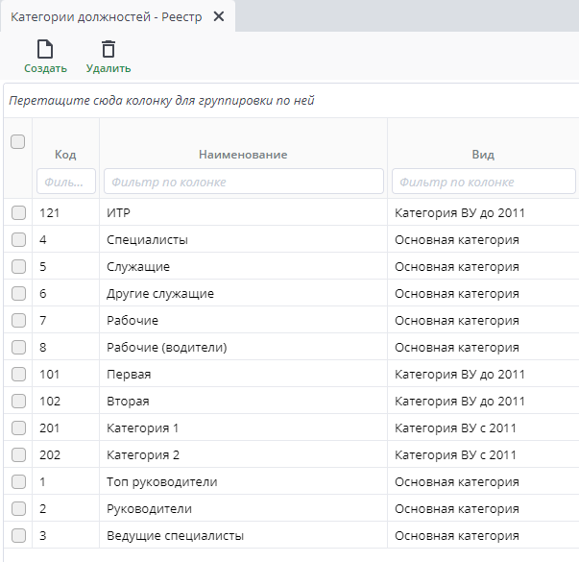579x562 pixels.
Task: Click the Вид cell of Категория 1 row
Action: click(483, 428)
